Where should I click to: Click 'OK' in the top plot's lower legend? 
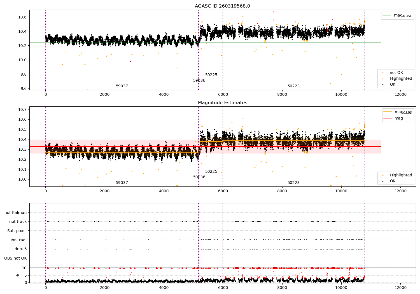click(389, 85)
